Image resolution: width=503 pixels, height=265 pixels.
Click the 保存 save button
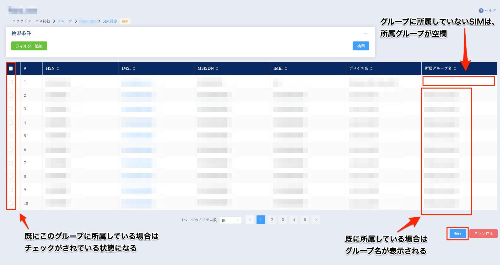tap(457, 234)
